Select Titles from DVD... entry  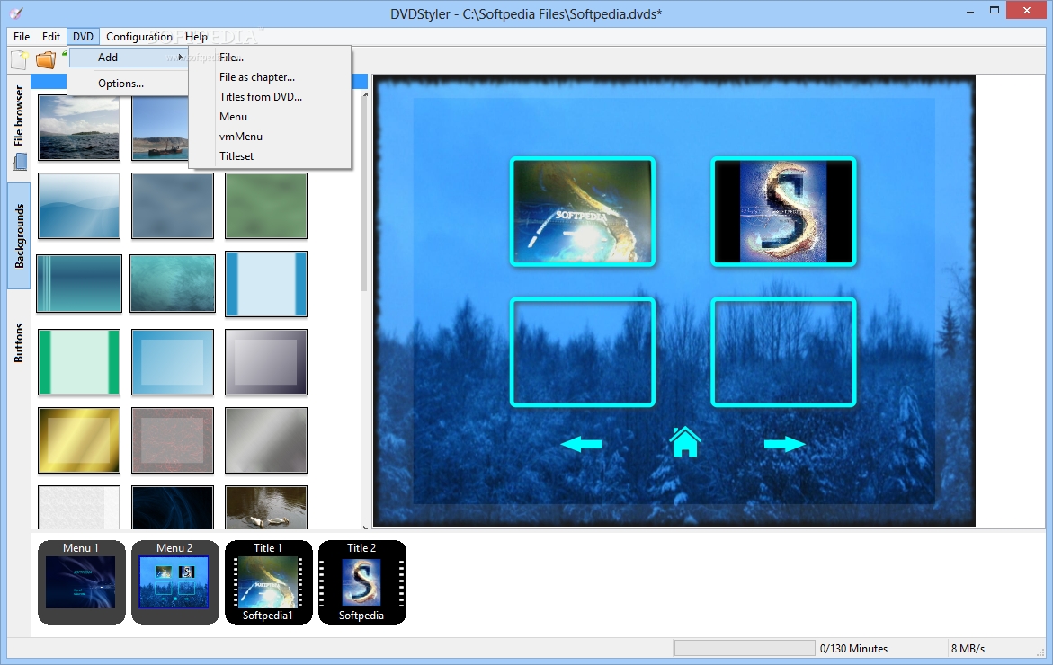(270, 97)
